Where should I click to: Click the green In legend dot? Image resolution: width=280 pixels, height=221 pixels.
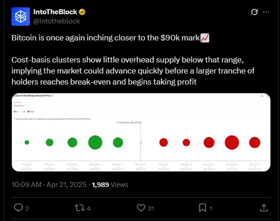(x=16, y=111)
